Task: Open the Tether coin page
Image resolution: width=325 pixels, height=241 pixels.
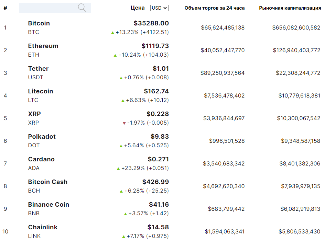Action: click(38, 69)
